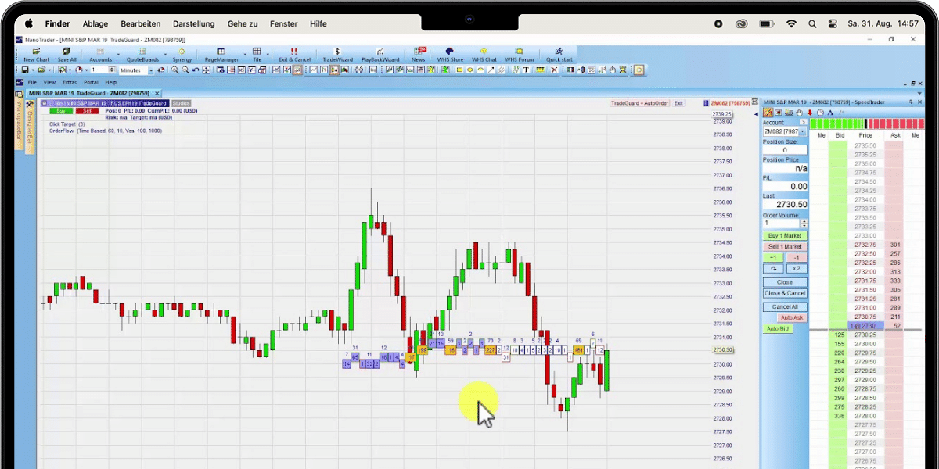Click the red Sell button on chart
Screen dimensions: 939x469
tap(87, 110)
